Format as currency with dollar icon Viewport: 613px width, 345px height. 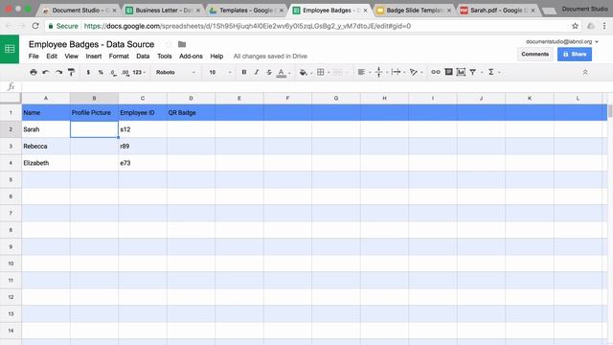click(x=88, y=72)
